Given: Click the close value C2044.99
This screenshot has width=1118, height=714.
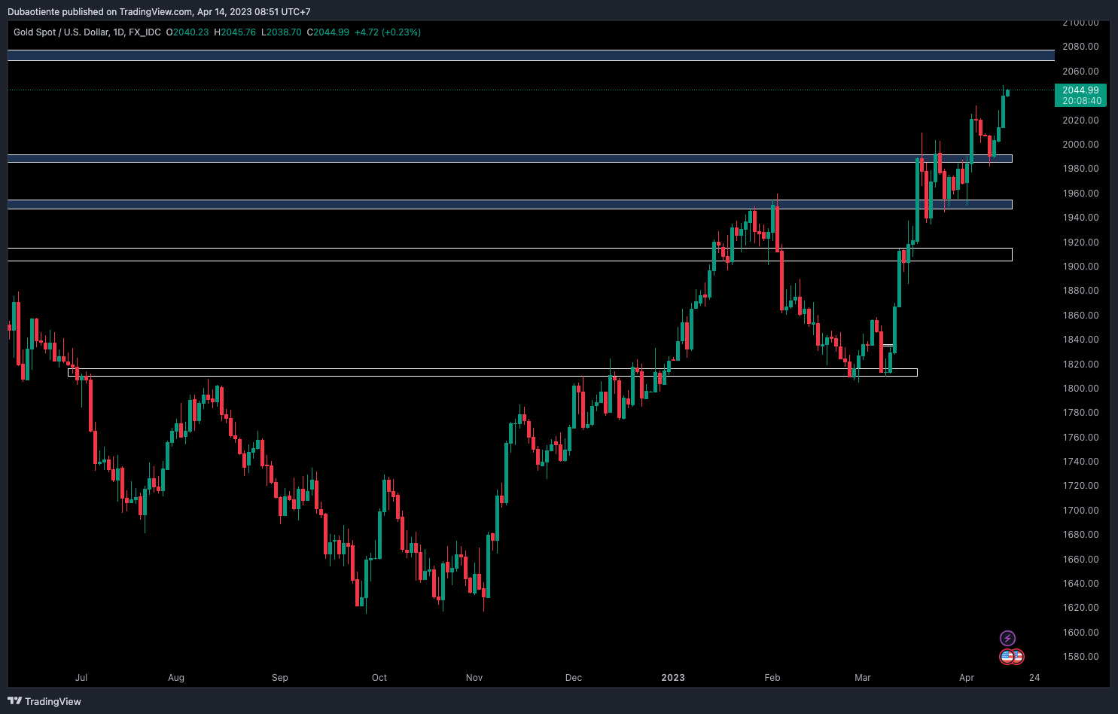Looking at the screenshot, I should click(327, 32).
